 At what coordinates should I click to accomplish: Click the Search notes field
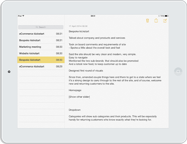(41, 27)
